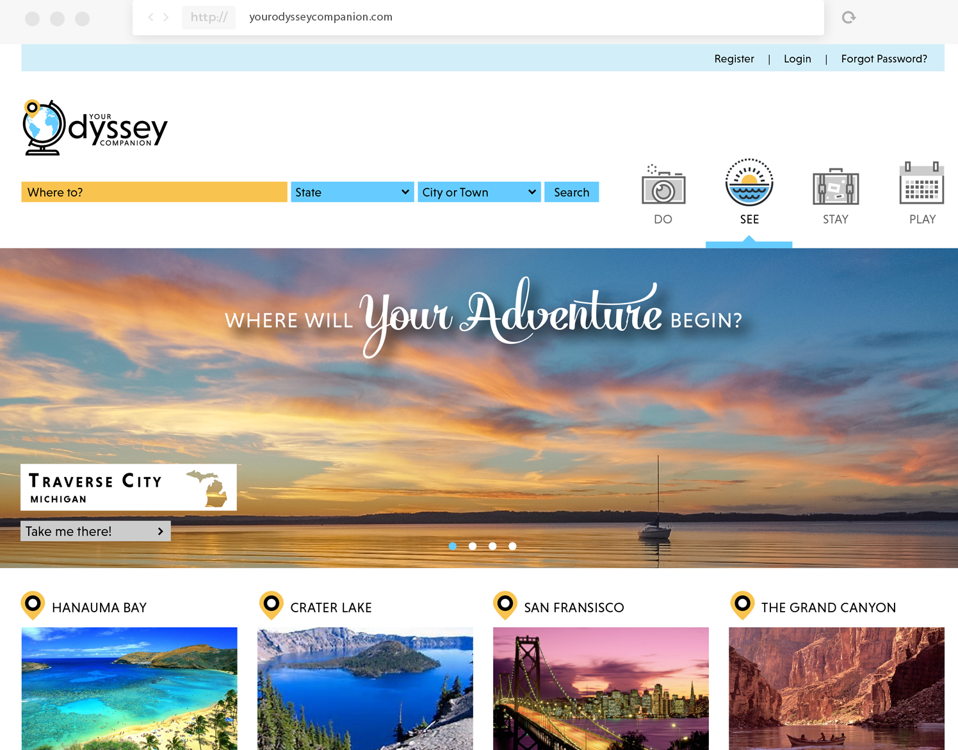Click the Forgot Password? link
This screenshot has width=958, height=750.
pyautogui.click(x=884, y=59)
